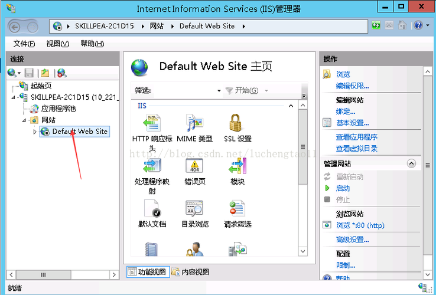This screenshot has width=436, height=295.
Task: Open the 文件(F) menu
Action: click(24, 44)
